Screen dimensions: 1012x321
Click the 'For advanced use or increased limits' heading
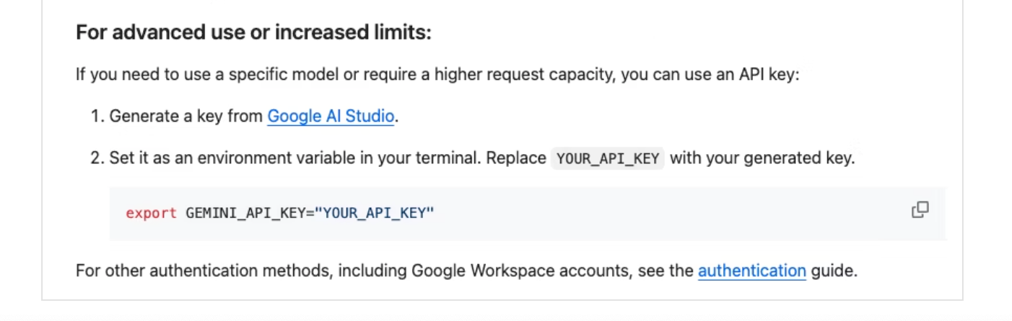point(253,33)
